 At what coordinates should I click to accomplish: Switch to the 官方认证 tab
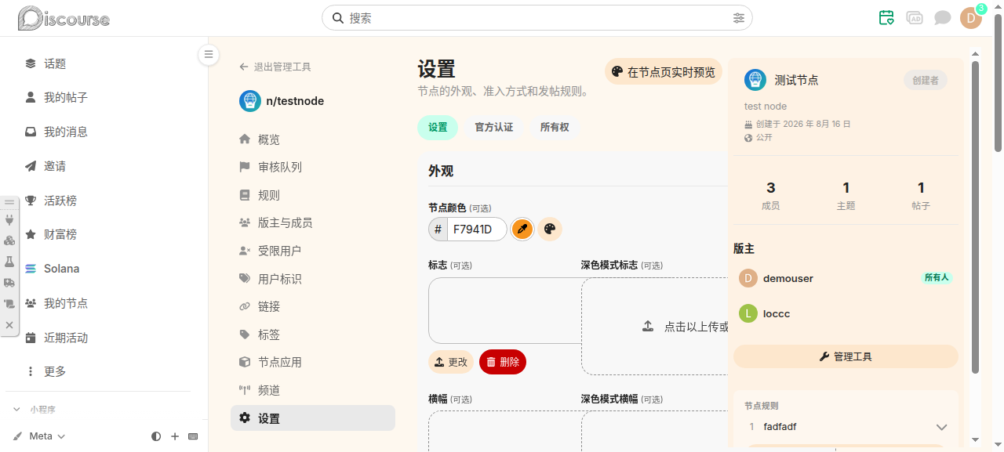pos(494,127)
